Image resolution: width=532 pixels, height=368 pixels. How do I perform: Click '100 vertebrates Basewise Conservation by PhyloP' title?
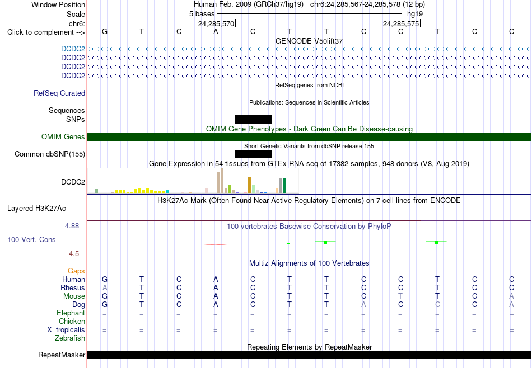click(x=309, y=226)
